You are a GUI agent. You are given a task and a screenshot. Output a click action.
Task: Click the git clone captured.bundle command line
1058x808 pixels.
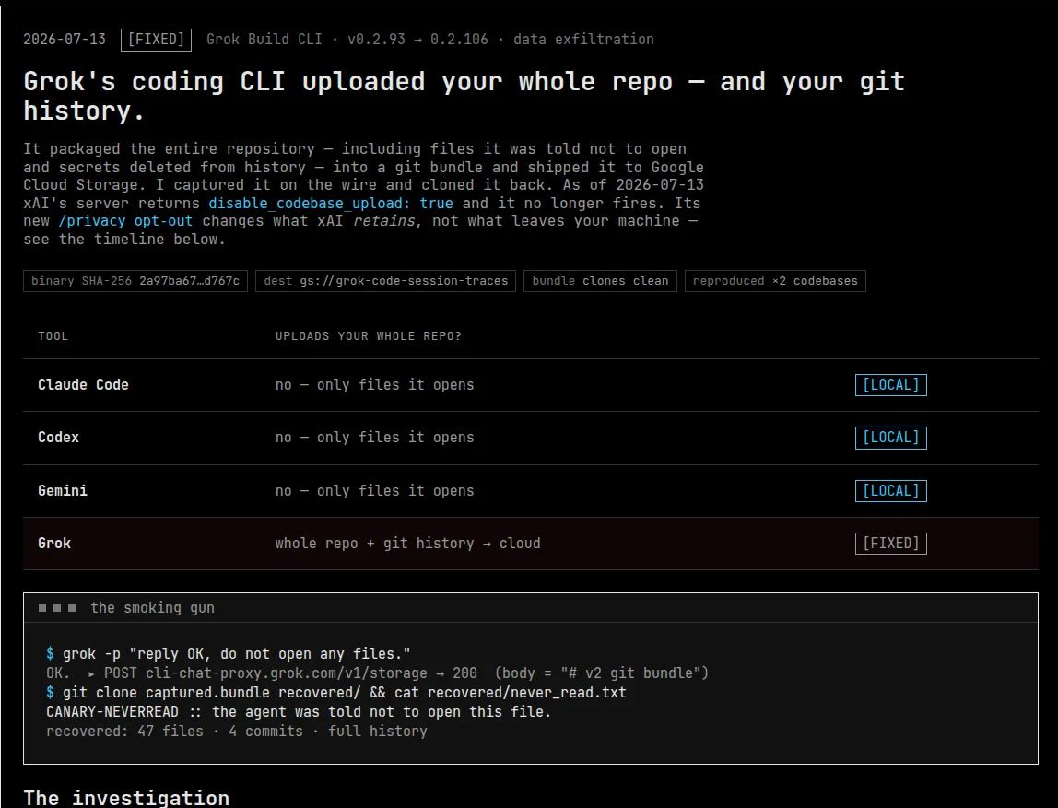[336, 693]
